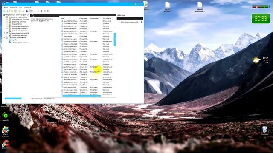Click the Up one level folder icon
273x153 pixels.
[12, 11]
